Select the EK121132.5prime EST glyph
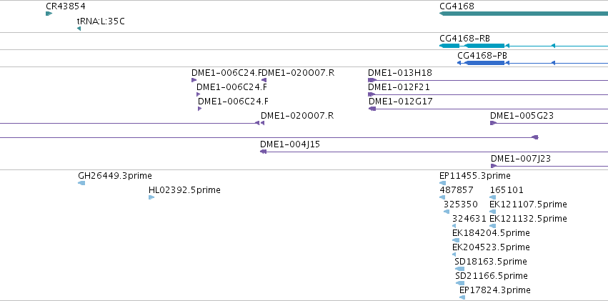Image resolution: width=608 pixels, height=301 pixels. pyautogui.click(x=493, y=226)
